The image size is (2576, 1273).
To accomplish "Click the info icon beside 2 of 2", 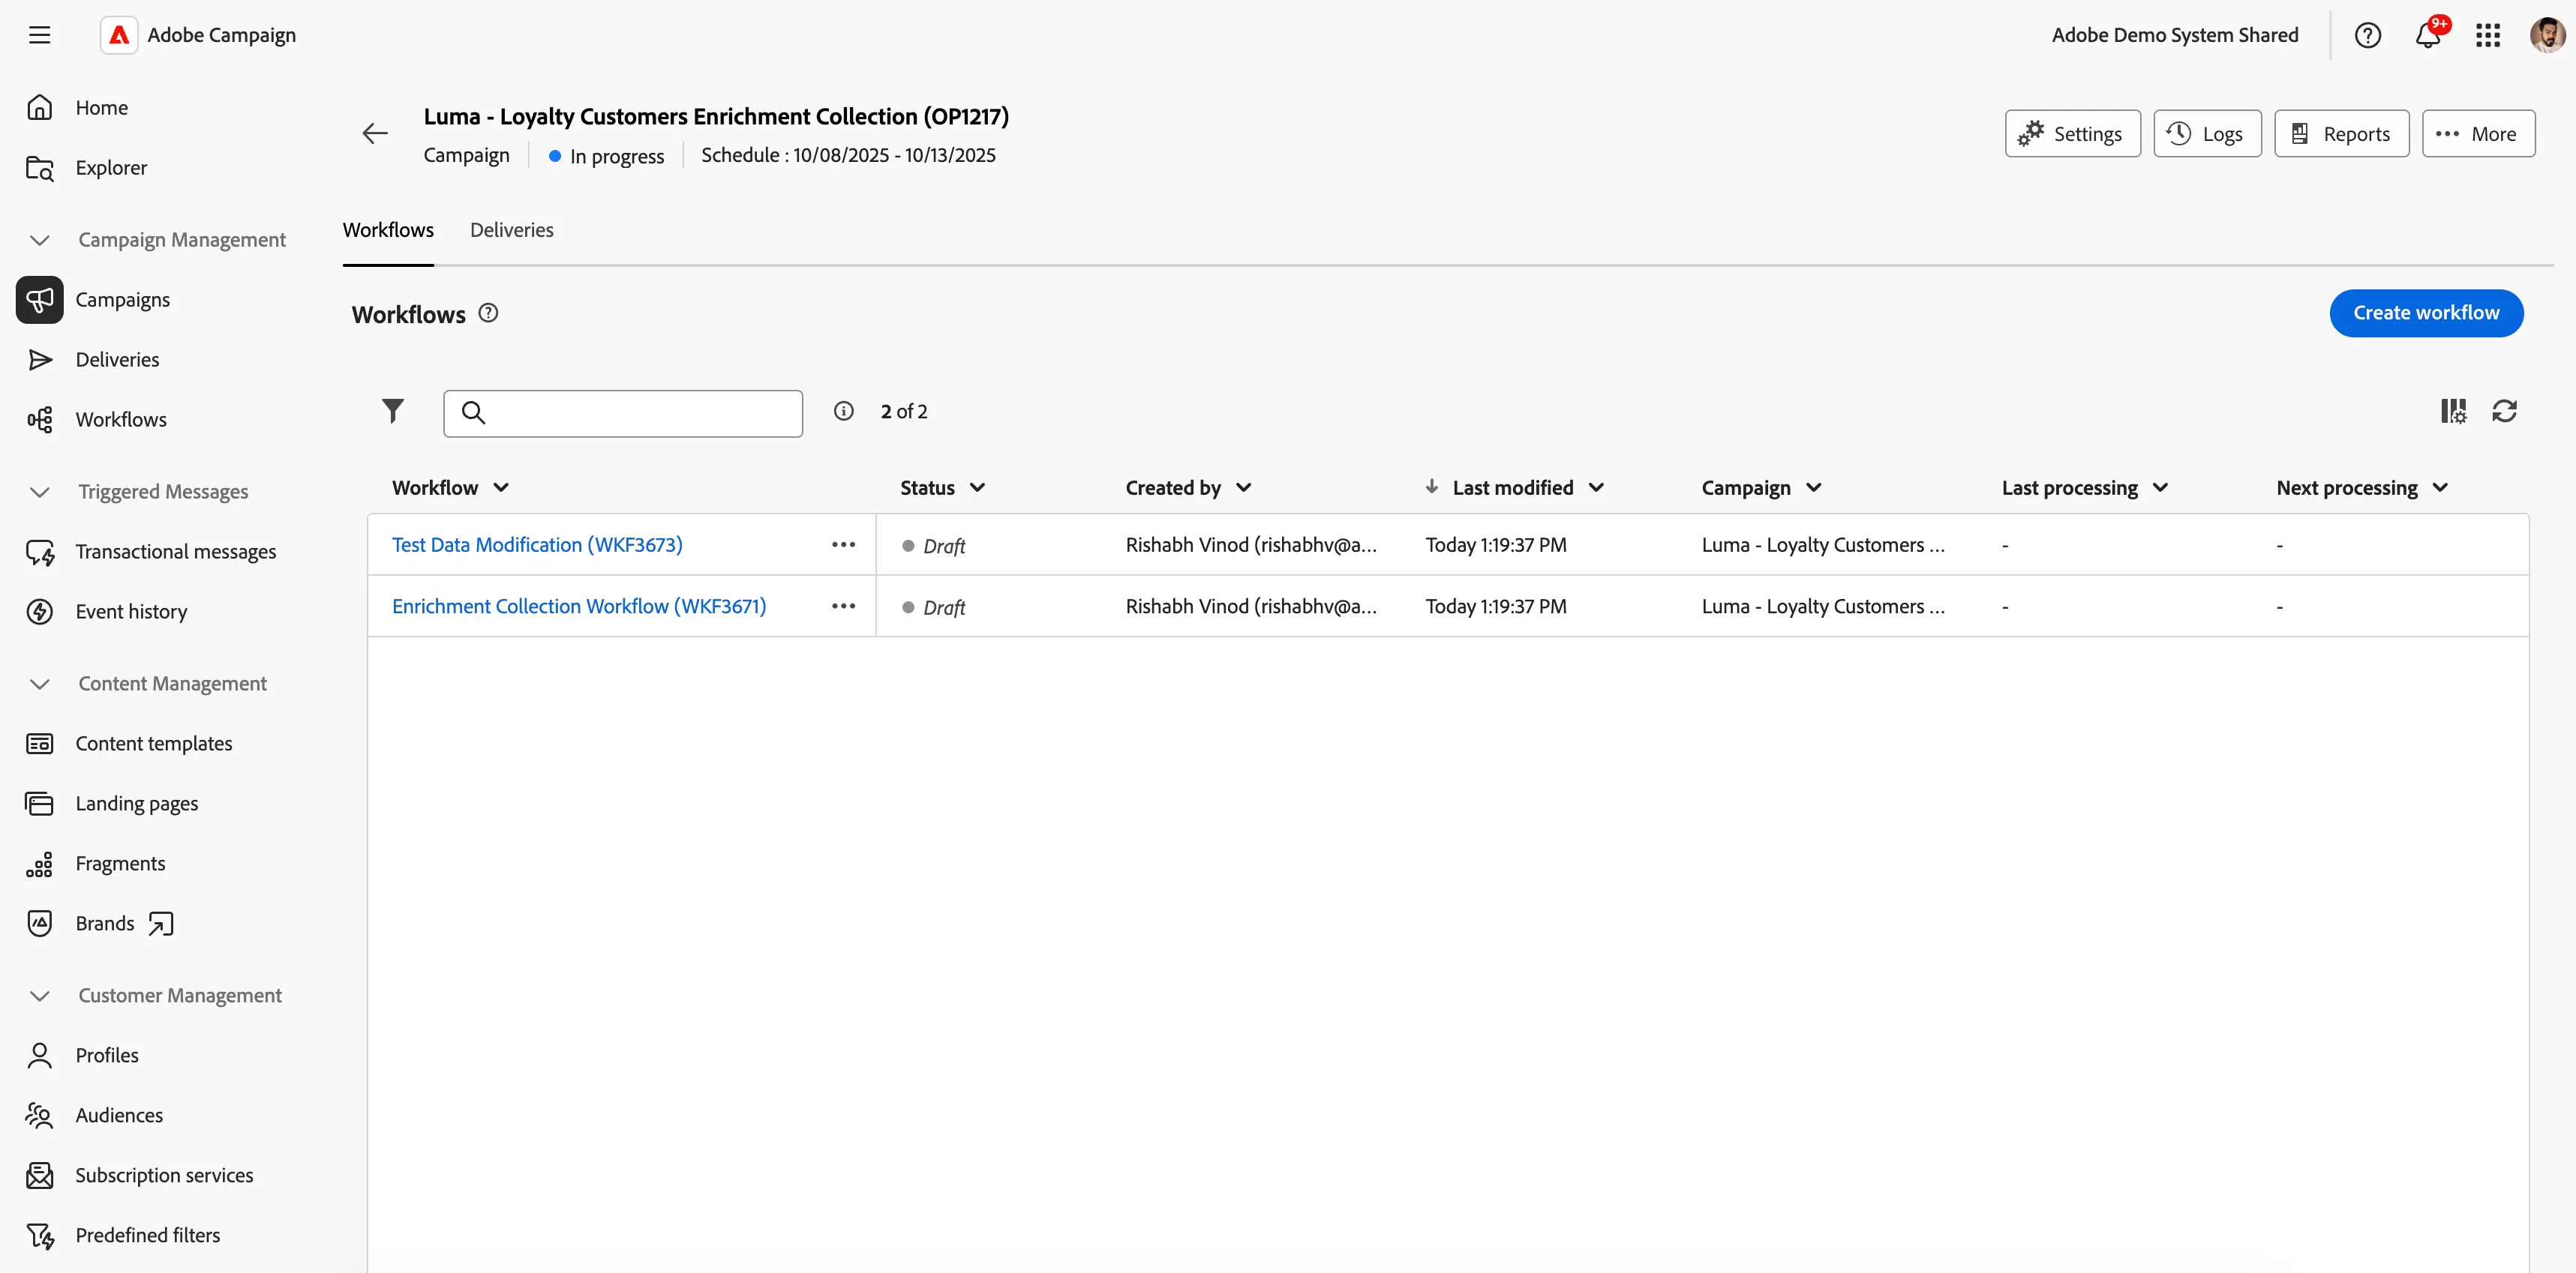I will [x=844, y=412].
